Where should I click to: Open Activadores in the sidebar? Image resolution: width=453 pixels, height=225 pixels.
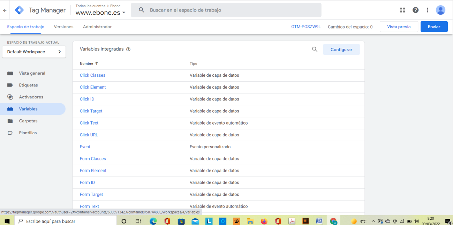(31, 97)
